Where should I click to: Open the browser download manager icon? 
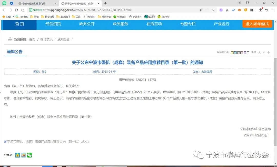tap(261, 10)
